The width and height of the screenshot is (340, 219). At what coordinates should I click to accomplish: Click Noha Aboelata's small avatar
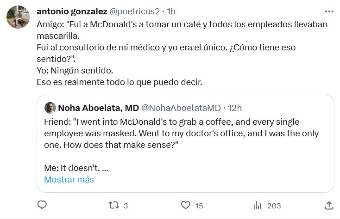(x=50, y=108)
